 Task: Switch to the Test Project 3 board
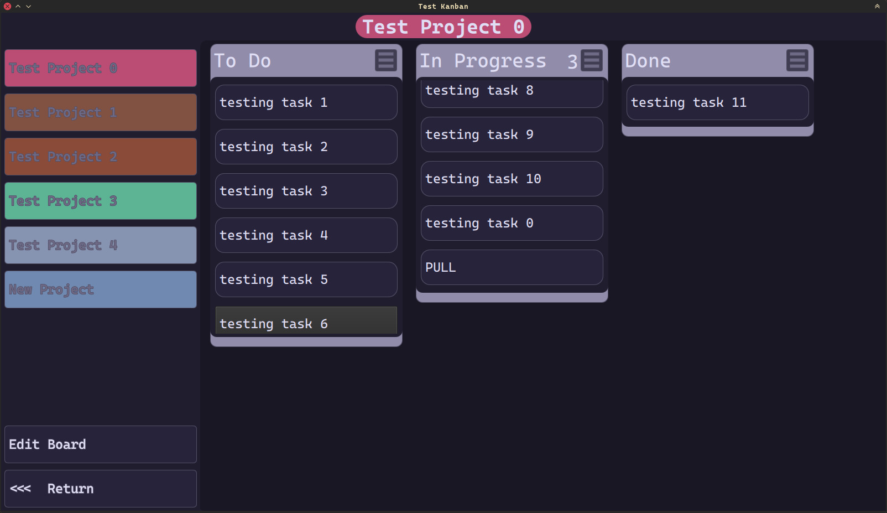pyautogui.click(x=100, y=201)
